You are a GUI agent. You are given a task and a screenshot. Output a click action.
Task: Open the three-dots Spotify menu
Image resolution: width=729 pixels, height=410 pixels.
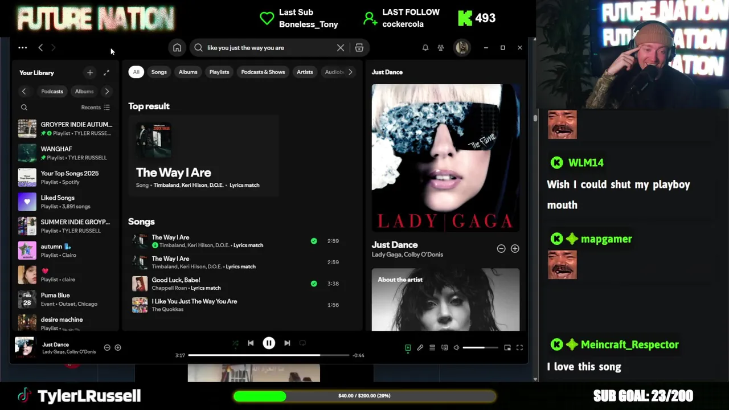[x=22, y=48]
